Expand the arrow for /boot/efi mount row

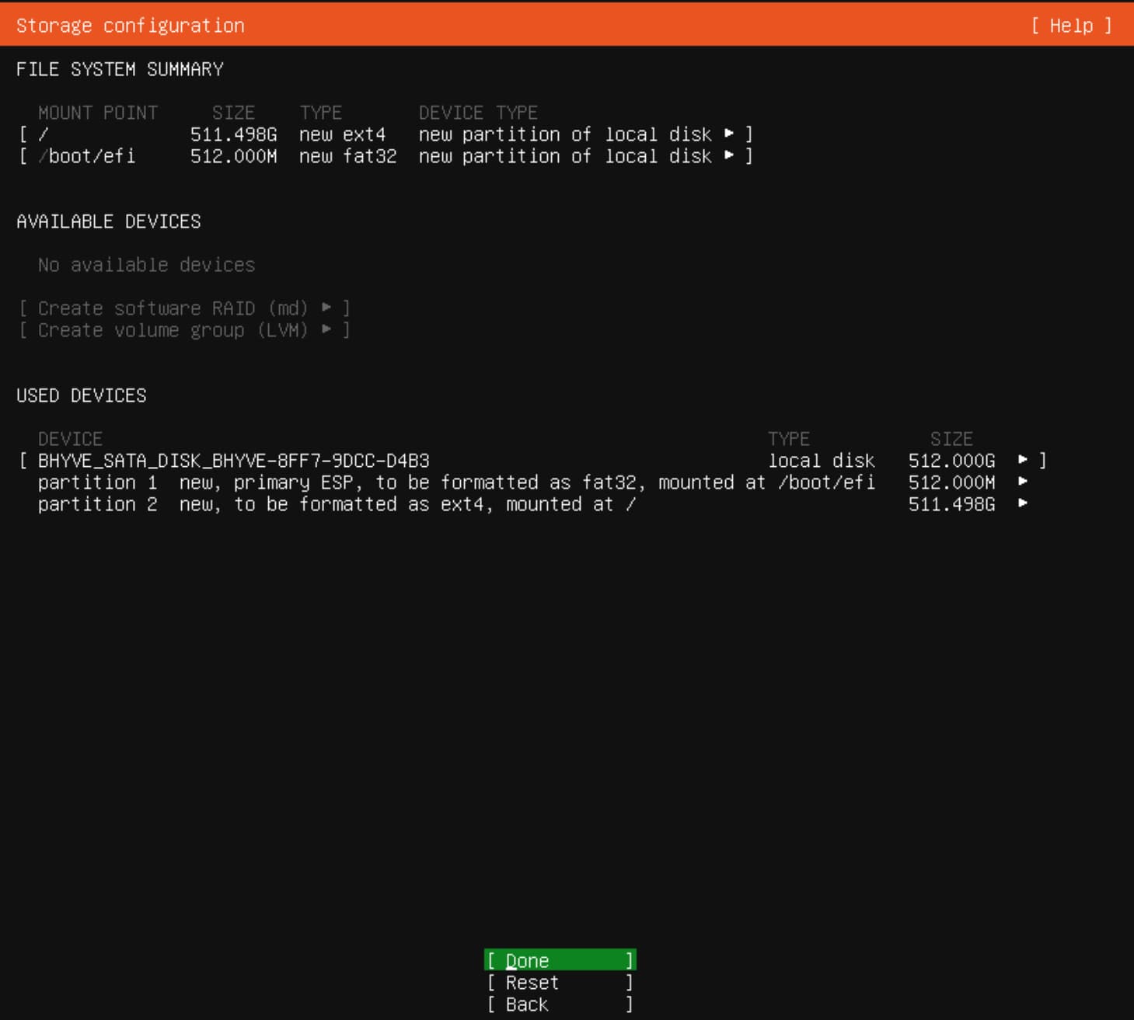point(729,155)
